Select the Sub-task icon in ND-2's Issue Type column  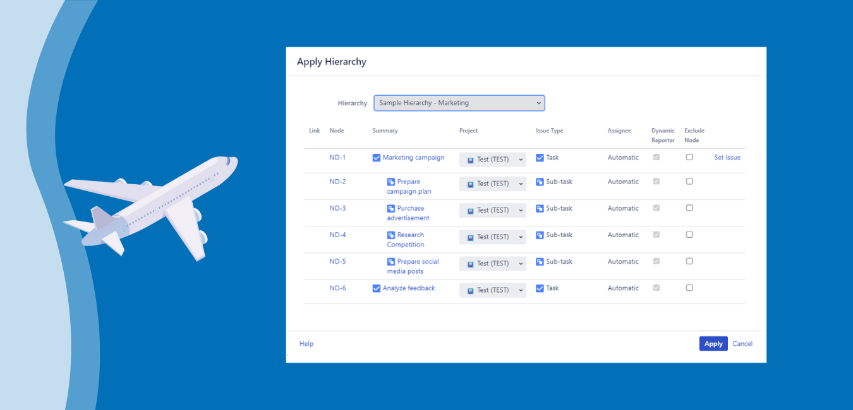pos(540,181)
